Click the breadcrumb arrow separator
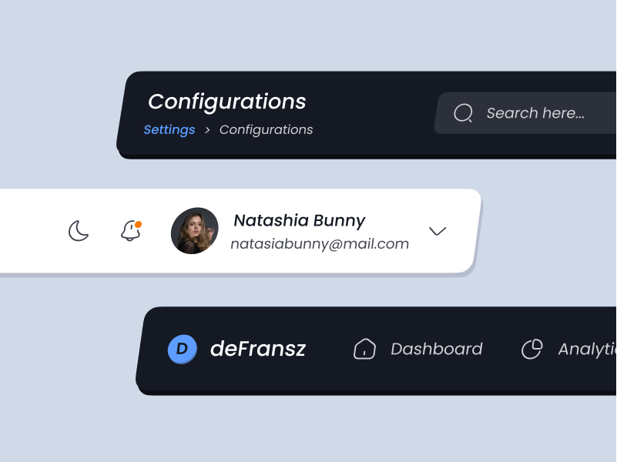Screen dimensions: 617x462 (207, 130)
